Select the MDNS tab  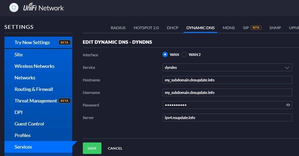[x=228, y=28]
